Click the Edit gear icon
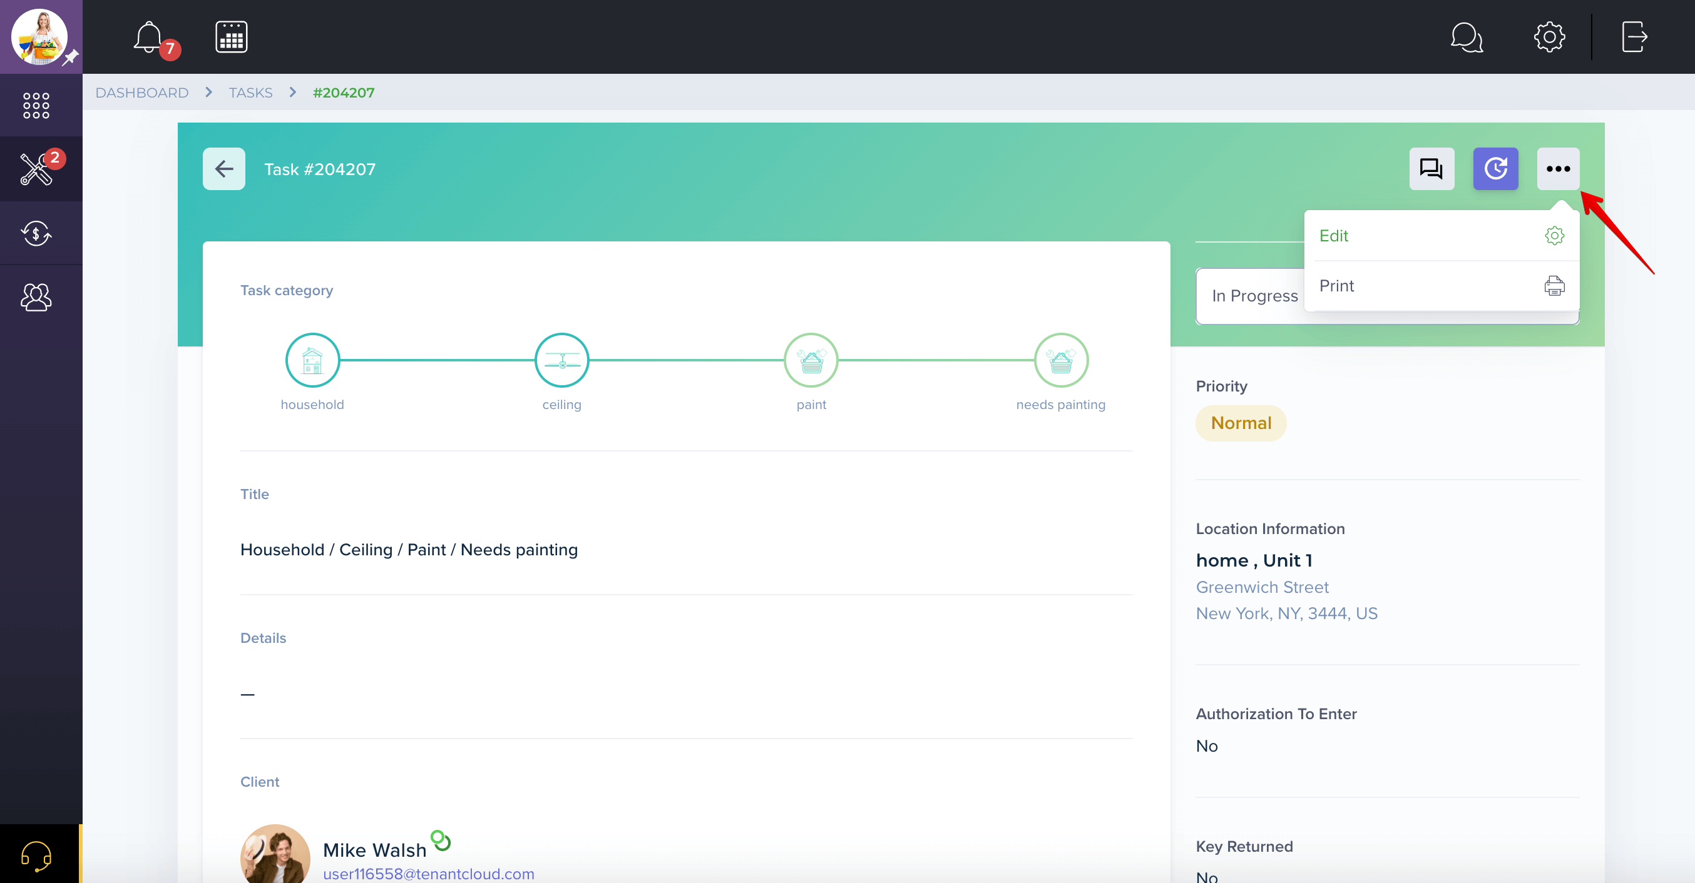This screenshot has width=1695, height=883. click(x=1554, y=236)
